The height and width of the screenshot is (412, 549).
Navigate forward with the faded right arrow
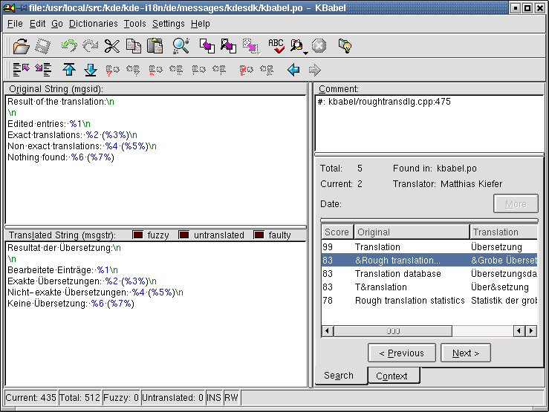(314, 70)
